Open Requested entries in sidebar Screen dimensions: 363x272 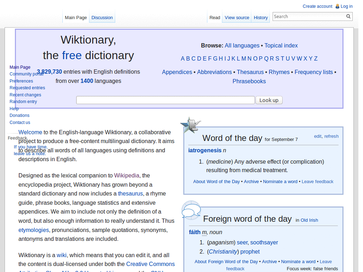[27, 88]
